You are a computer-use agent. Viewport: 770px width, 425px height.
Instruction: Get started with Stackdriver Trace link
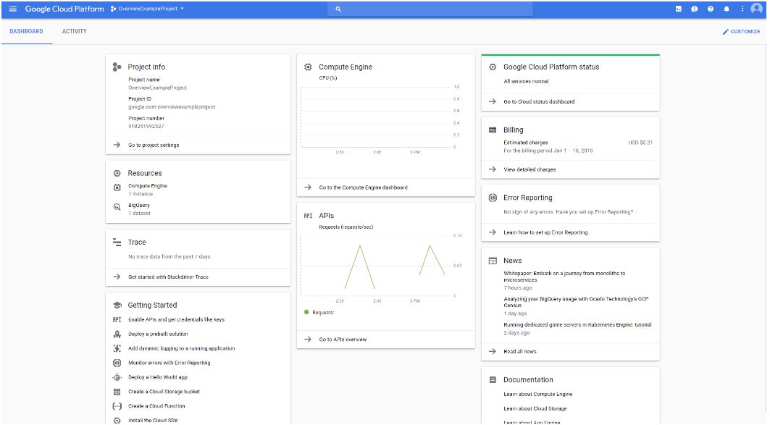pos(168,277)
